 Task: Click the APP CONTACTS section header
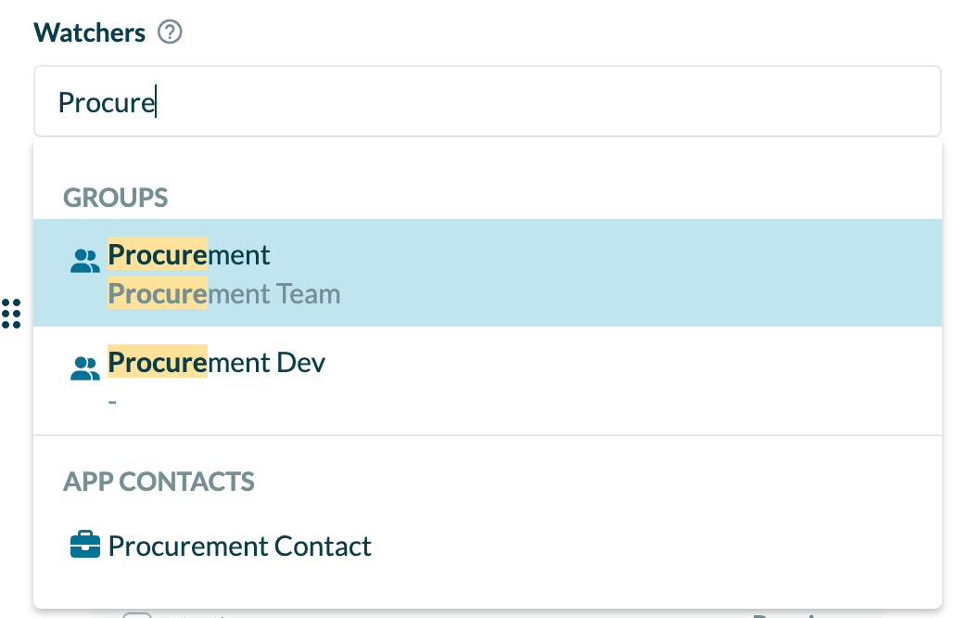[x=159, y=482]
